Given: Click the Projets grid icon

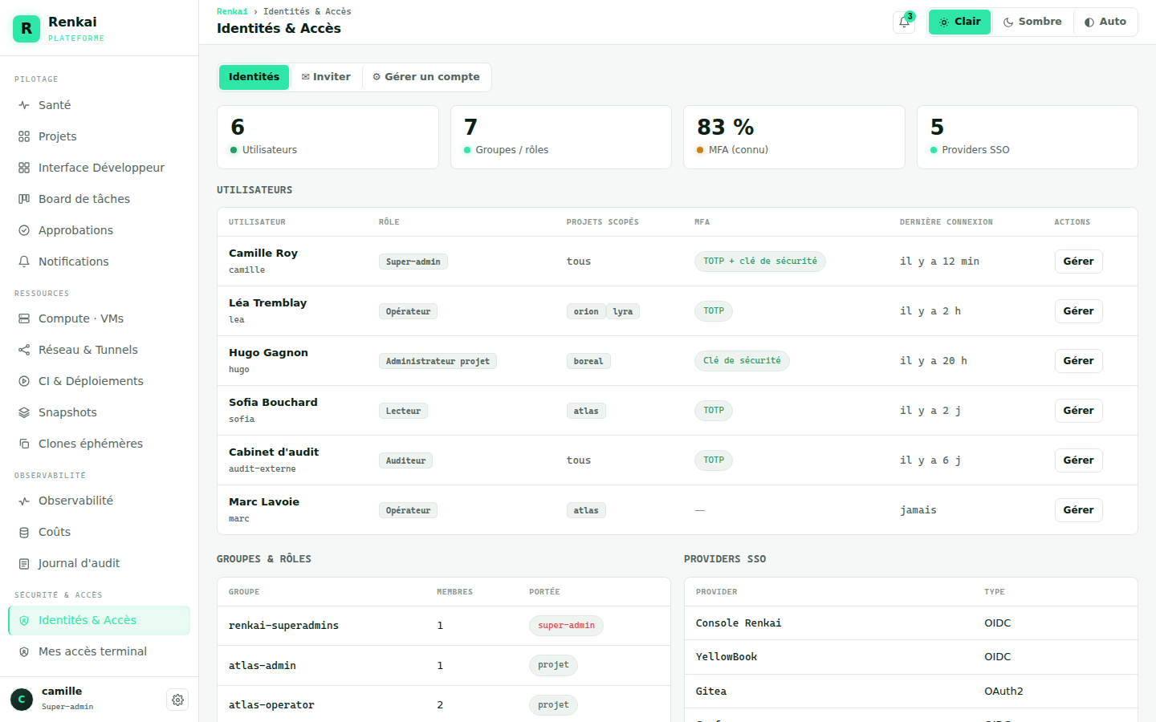Looking at the screenshot, I should coord(24,136).
